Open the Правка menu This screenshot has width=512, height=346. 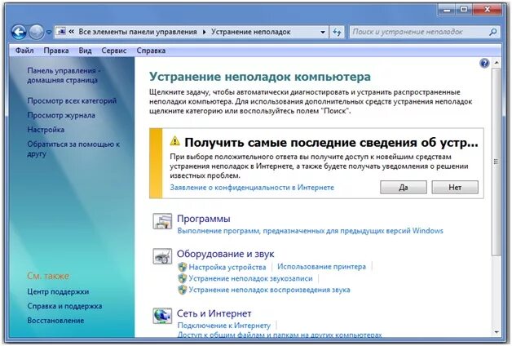pyautogui.click(x=56, y=51)
